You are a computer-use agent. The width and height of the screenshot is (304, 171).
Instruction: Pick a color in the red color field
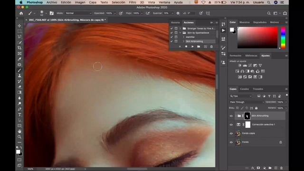[x=257, y=38]
